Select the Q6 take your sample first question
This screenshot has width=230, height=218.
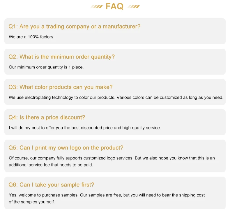coord(51,185)
